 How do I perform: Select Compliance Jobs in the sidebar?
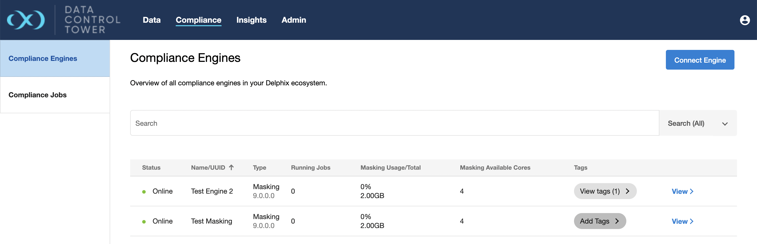click(x=38, y=95)
